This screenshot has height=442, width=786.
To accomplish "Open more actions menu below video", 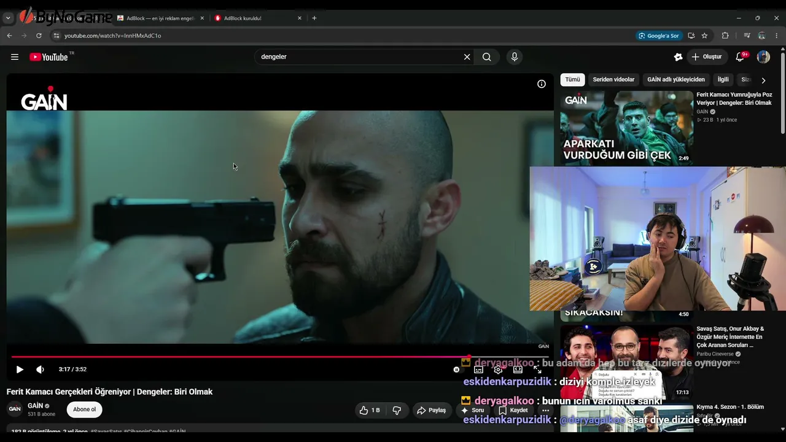I will (545, 410).
